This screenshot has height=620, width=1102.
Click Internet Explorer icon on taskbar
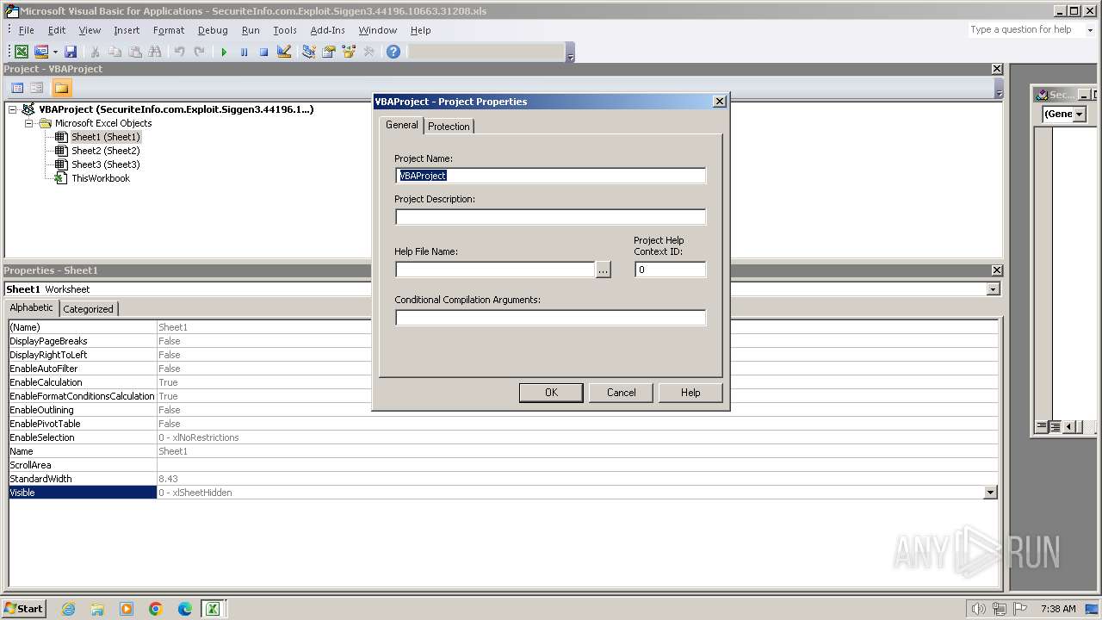tap(68, 609)
